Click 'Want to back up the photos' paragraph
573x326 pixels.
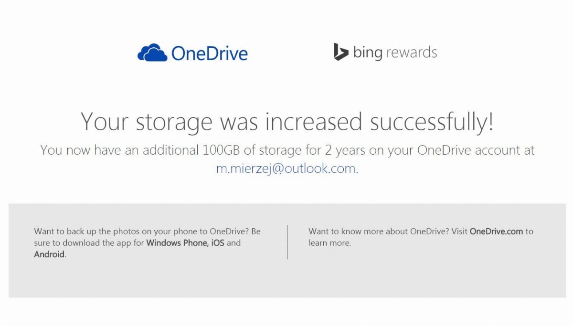[148, 243]
